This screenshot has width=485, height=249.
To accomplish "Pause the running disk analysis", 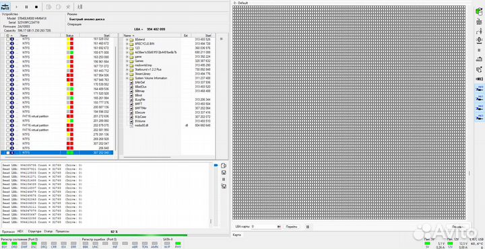I will tap(26, 7).
